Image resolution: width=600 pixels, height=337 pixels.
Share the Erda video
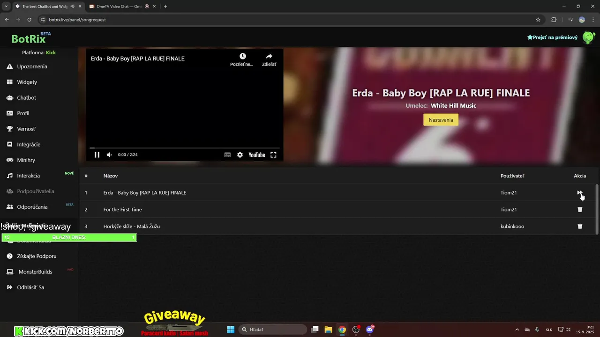tap(269, 59)
